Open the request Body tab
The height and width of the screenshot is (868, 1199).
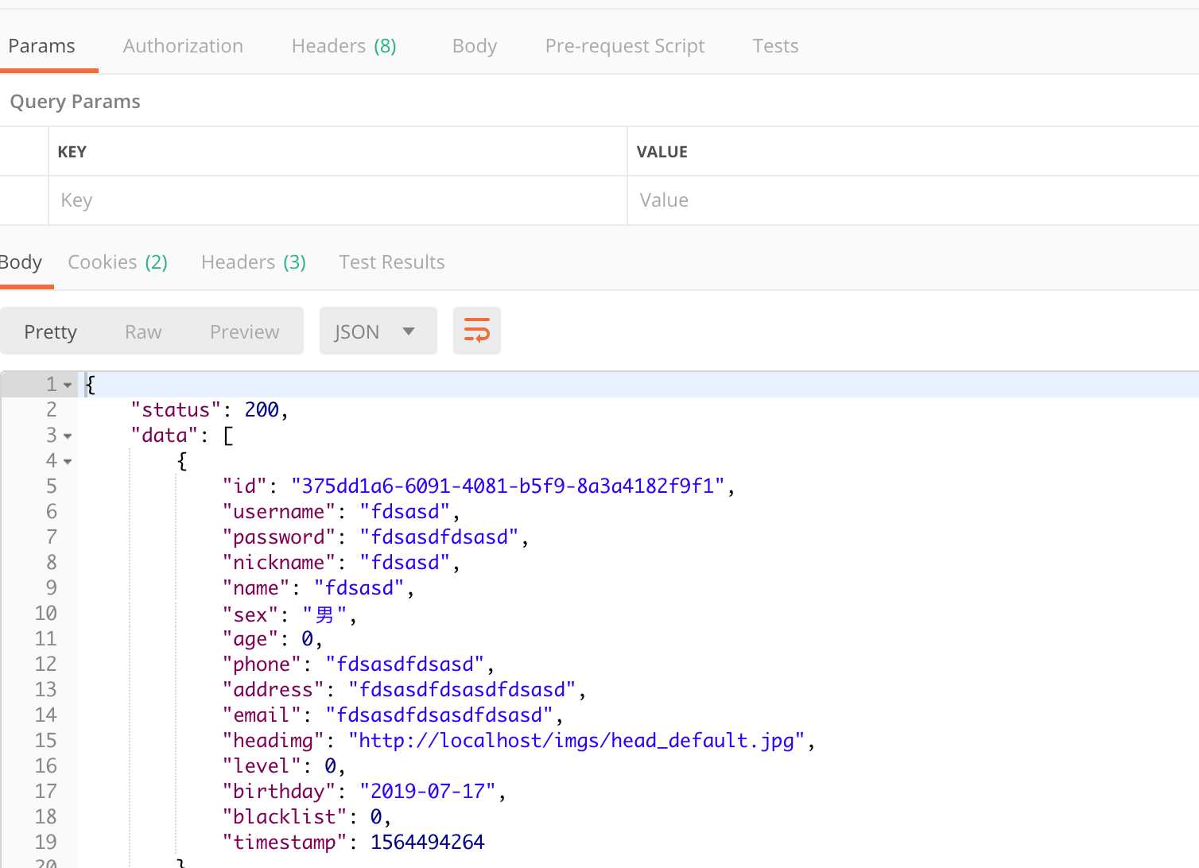475,46
